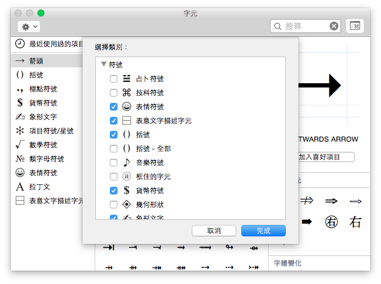Select the thin white right arrow related character
381x284 pixels.
[x=356, y=201]
